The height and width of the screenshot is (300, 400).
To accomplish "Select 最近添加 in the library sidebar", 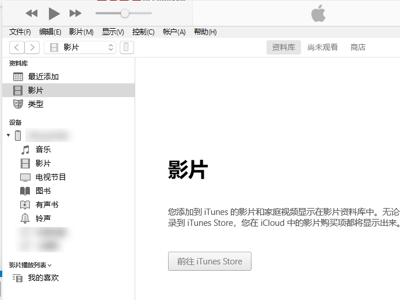I will point(43,76).
